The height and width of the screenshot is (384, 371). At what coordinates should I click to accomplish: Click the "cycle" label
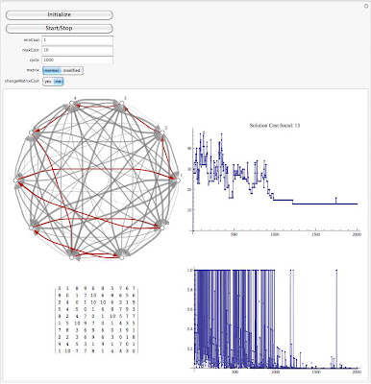coord(35,60)
